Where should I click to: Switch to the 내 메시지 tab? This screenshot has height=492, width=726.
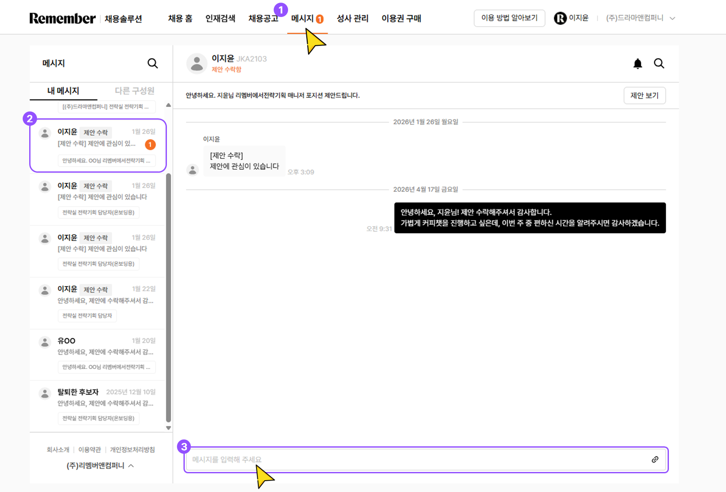(x=63, y=90)
